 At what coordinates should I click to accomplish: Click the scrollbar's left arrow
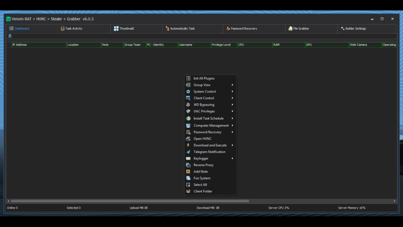tap(9, 201)
